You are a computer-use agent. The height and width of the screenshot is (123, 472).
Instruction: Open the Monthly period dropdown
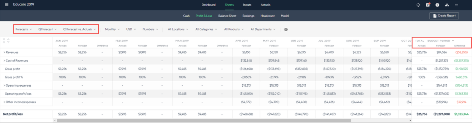tap(112, 29)
